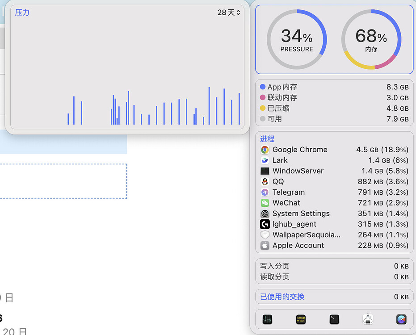Open the System Information shortcut icon
416x335 pixels.
pos(368,319)
